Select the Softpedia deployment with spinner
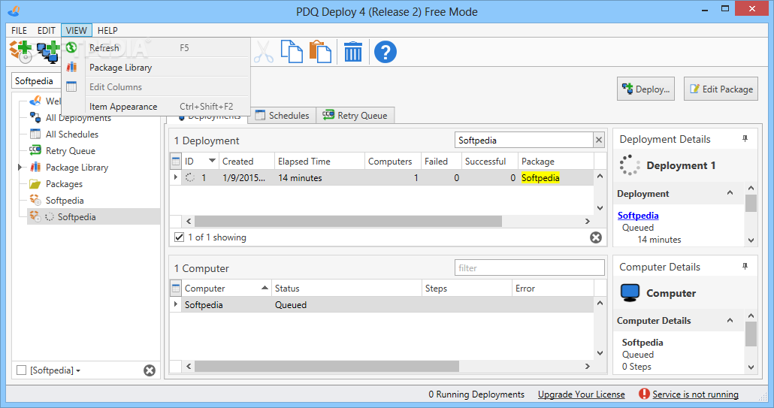This screenshot has width=774, height=408. (77, 217)
